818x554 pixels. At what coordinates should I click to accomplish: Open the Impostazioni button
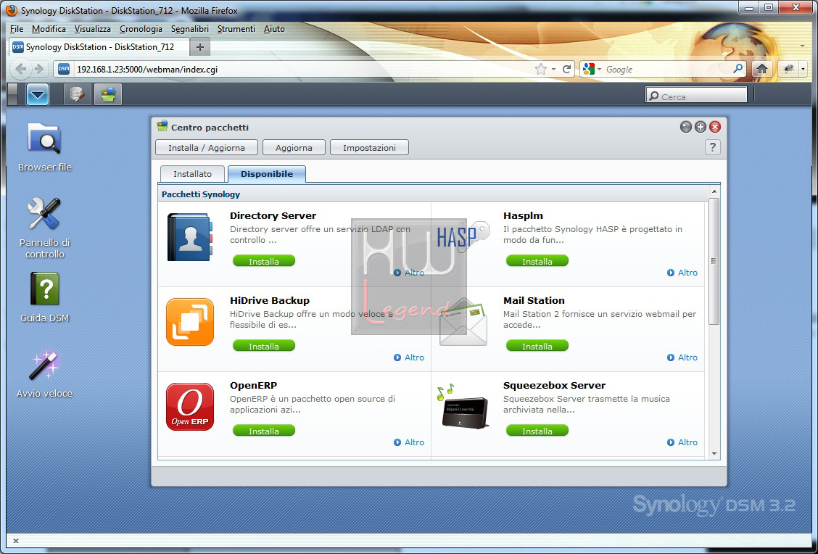369,148
